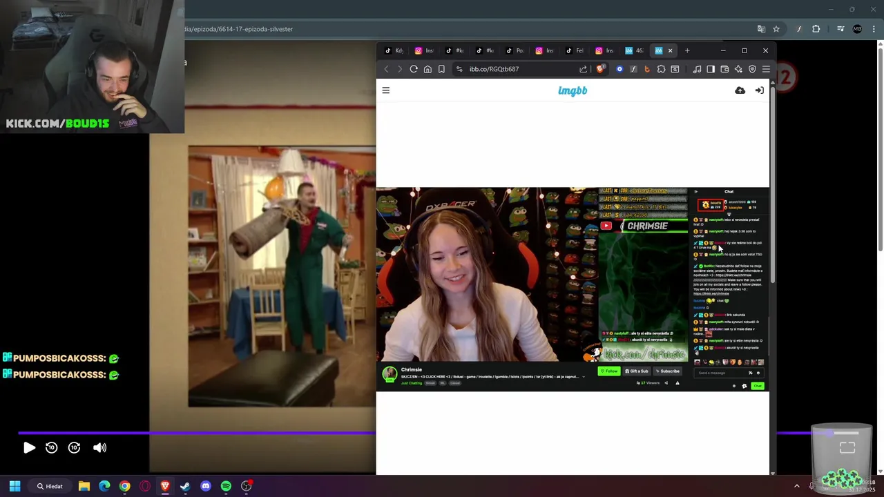Open the blue circle extension in Brave

pyautogui.click(x=619, y=69)
